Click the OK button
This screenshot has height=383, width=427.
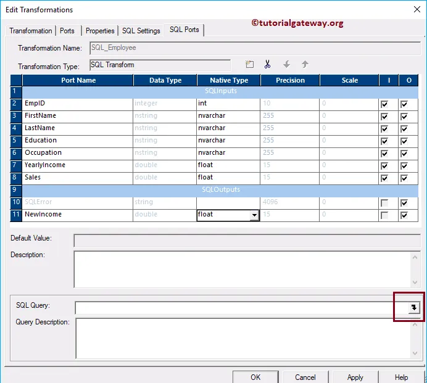coord(255,377)
